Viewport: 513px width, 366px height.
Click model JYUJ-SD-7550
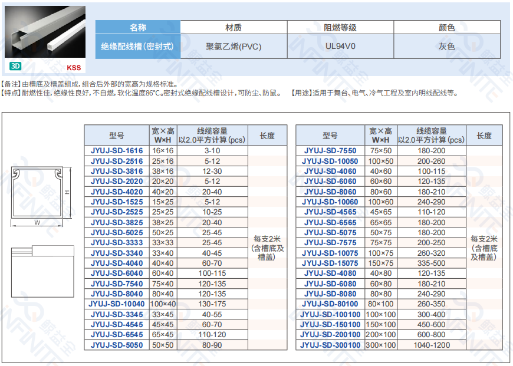click(330, 151)
